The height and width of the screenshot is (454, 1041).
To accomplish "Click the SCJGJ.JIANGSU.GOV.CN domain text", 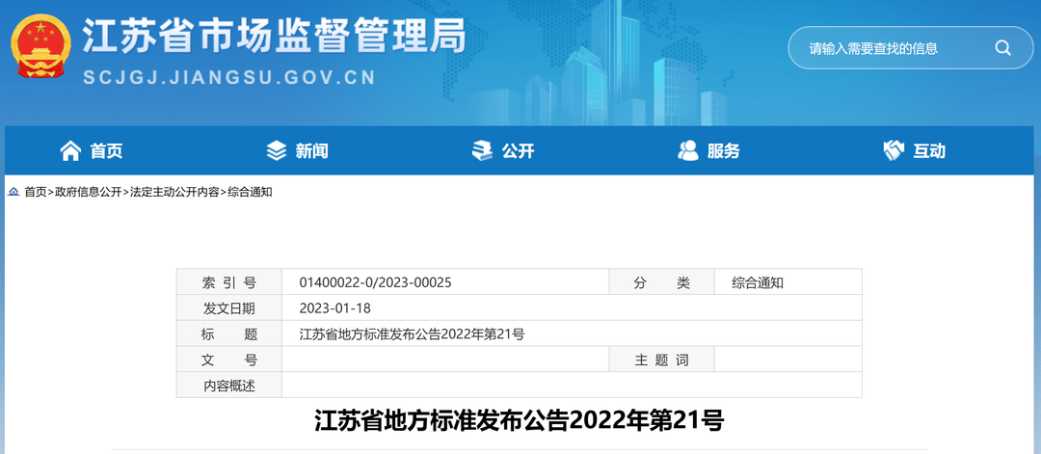I will click(229, 78).
